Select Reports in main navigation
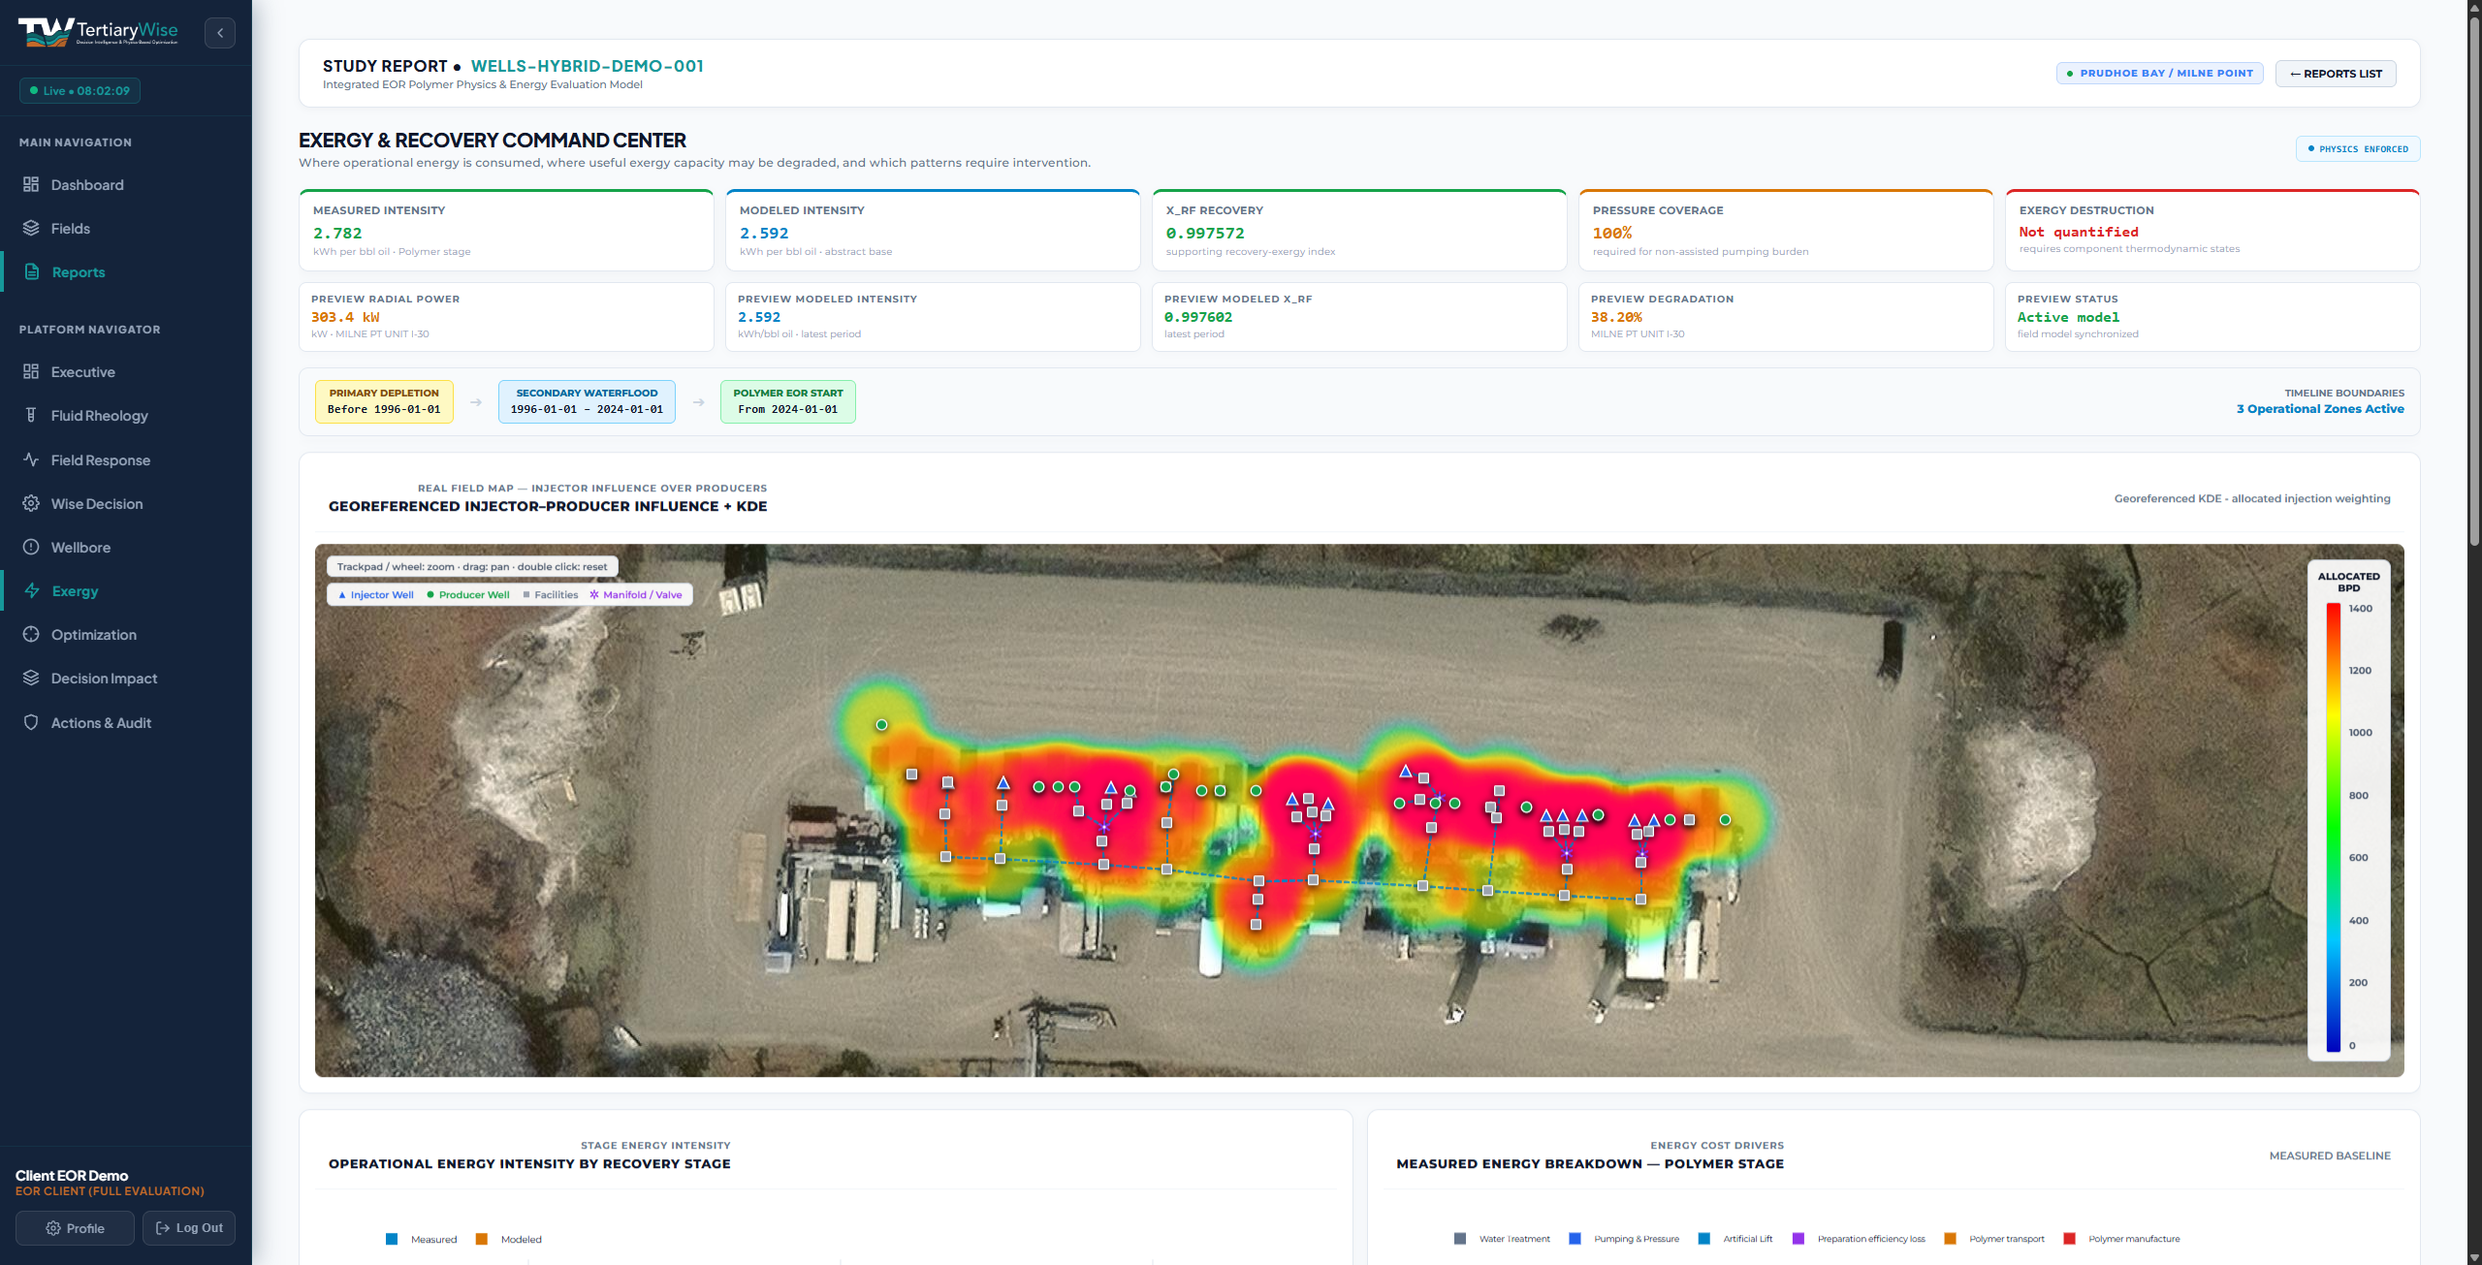The image size is (2482, 1265). (x=126, y=271)
